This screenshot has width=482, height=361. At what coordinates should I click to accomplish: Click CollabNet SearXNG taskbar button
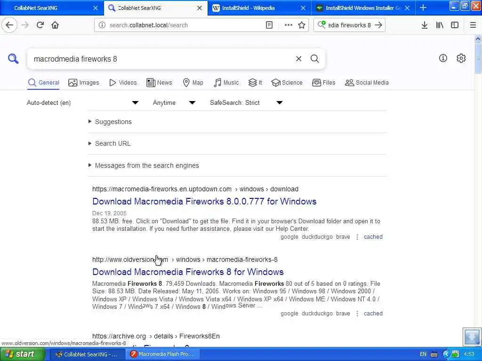tap(87, 354)
